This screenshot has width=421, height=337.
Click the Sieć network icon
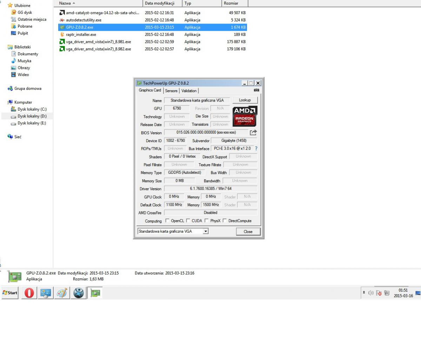tap(10, 137)
